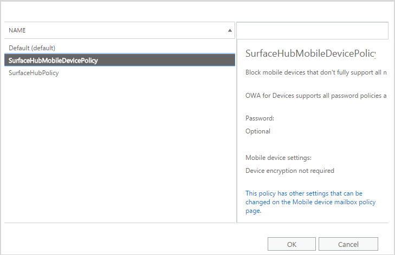Click 'Device encryption not required' text

click(290, 171)
